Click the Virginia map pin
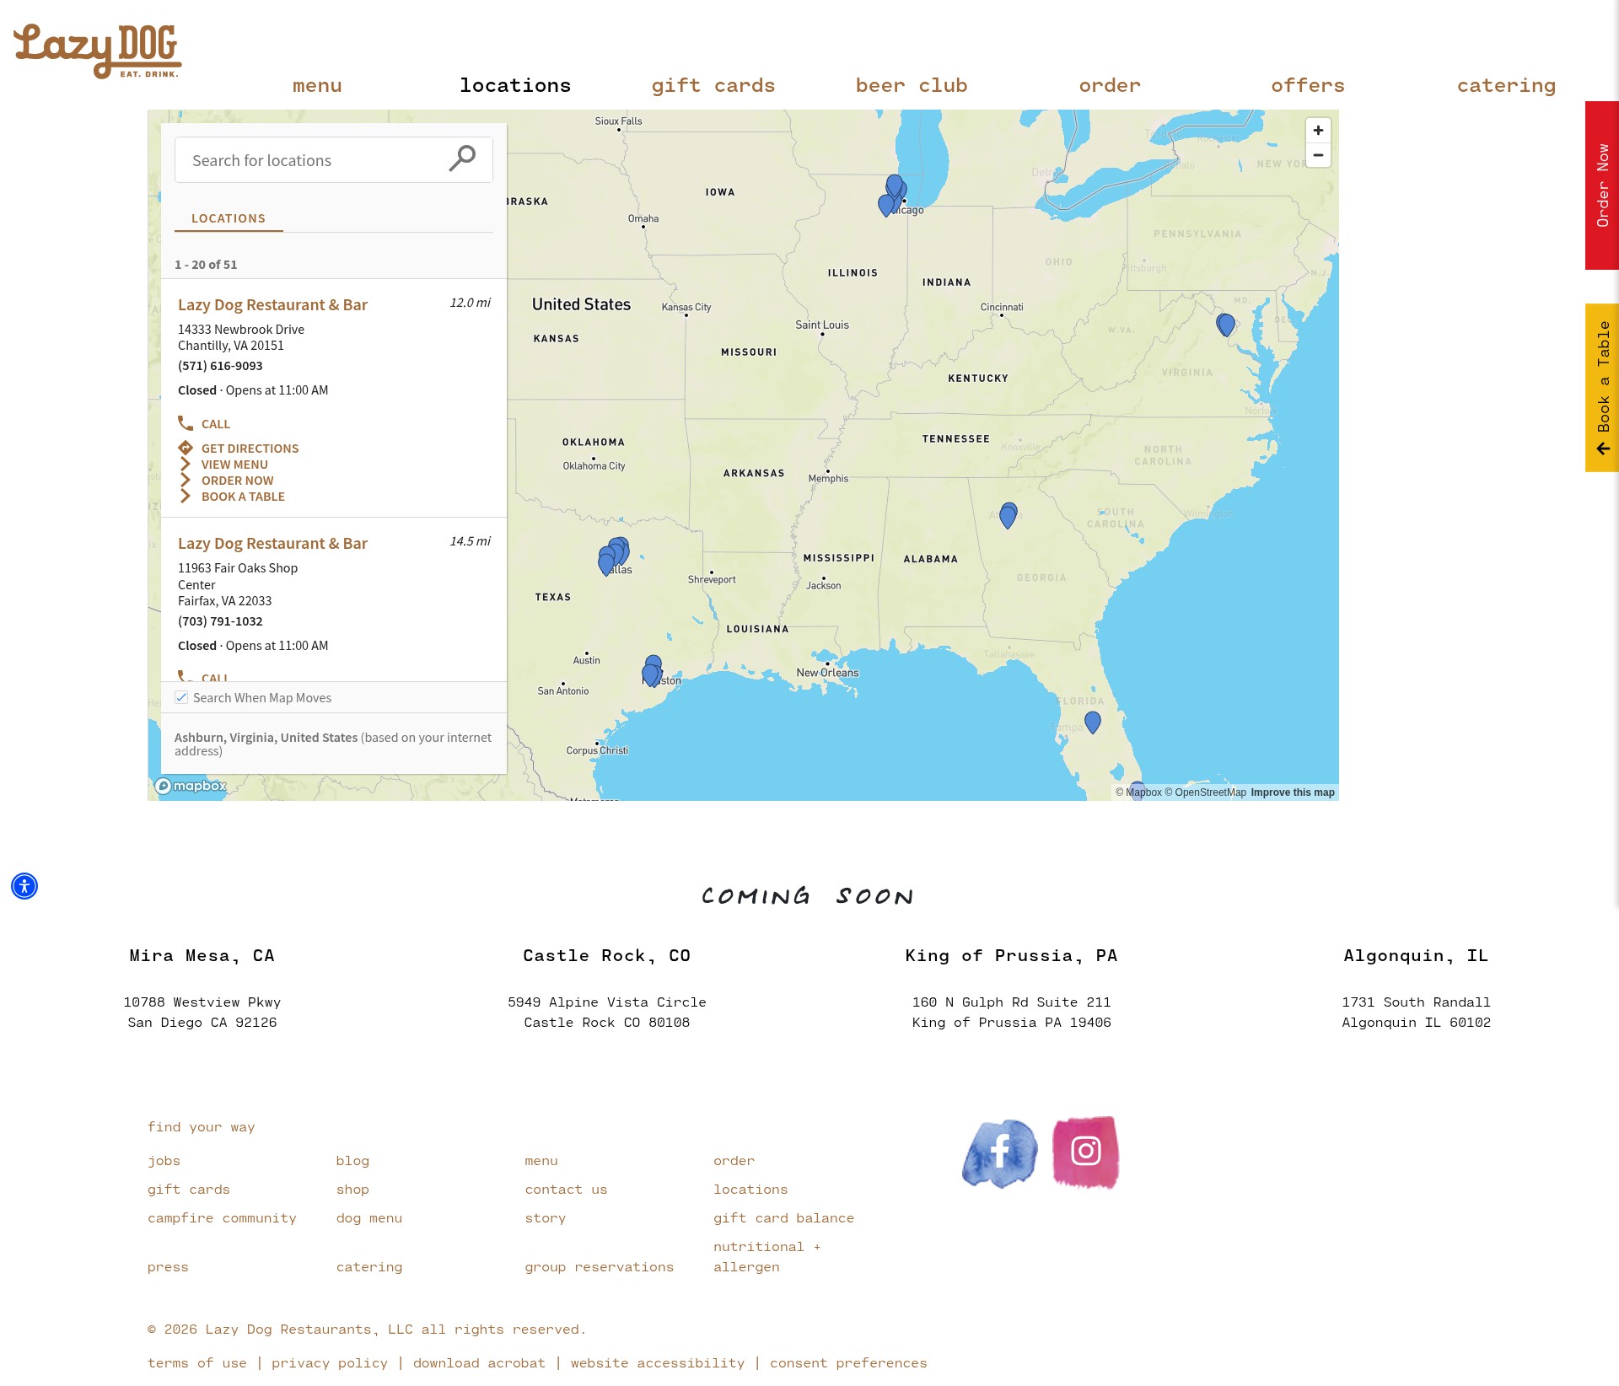 tap(1226, 325)
